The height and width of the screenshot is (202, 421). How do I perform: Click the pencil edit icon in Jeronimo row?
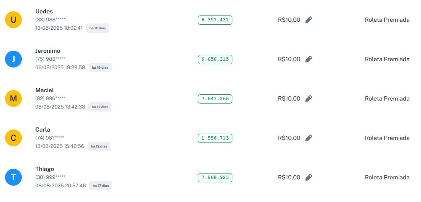309,59
